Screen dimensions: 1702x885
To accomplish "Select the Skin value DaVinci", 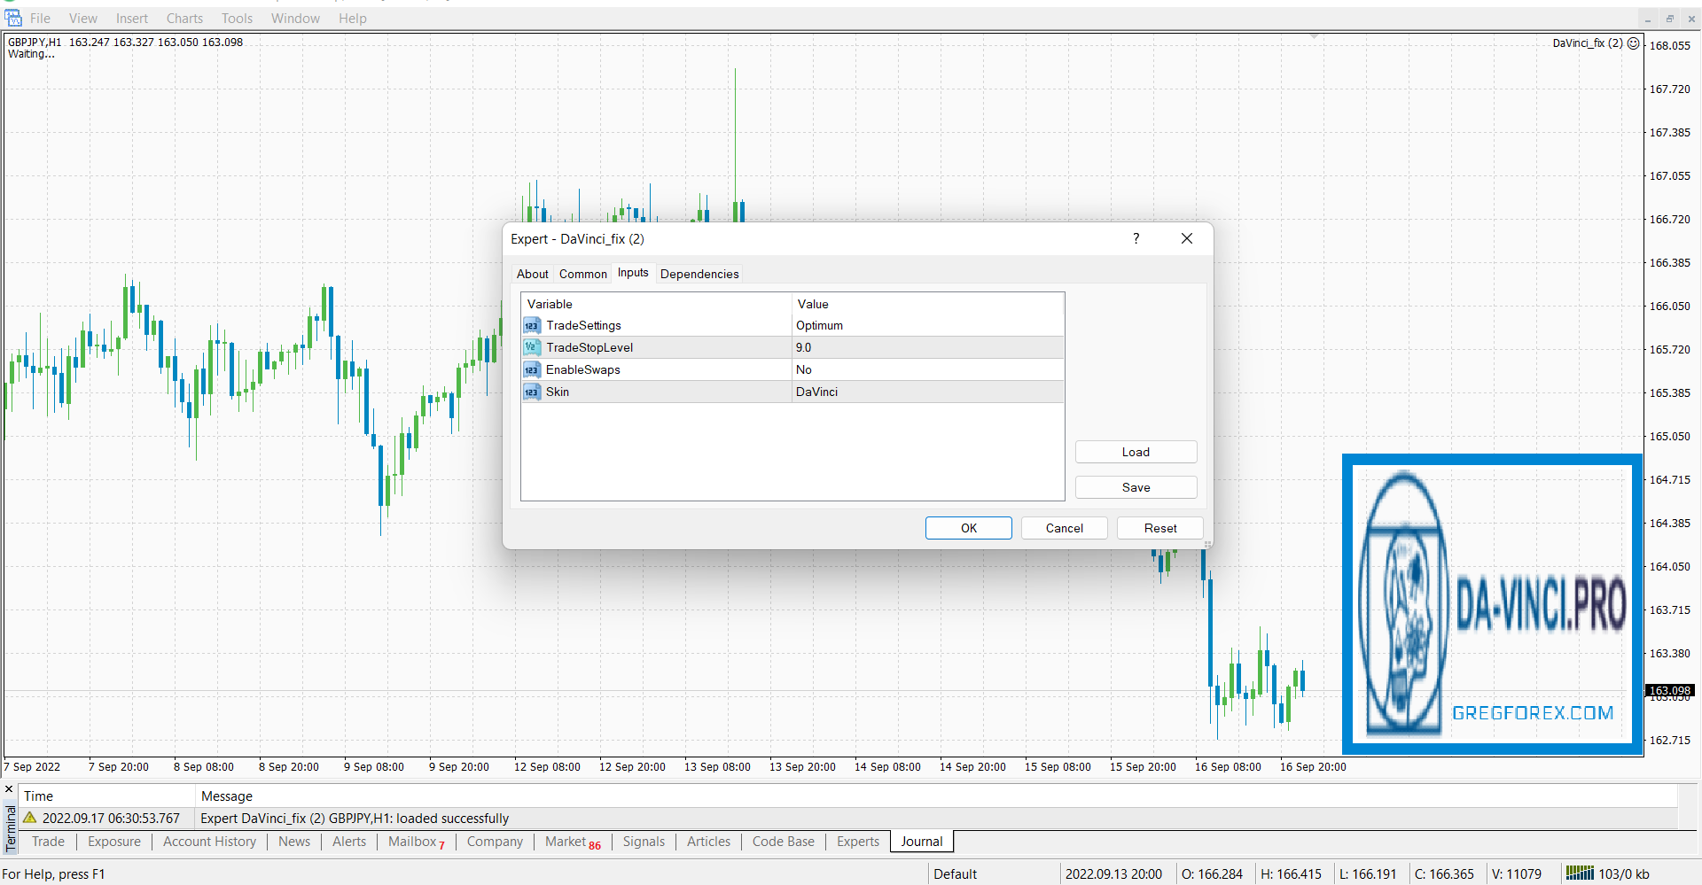I will [927, 392].
